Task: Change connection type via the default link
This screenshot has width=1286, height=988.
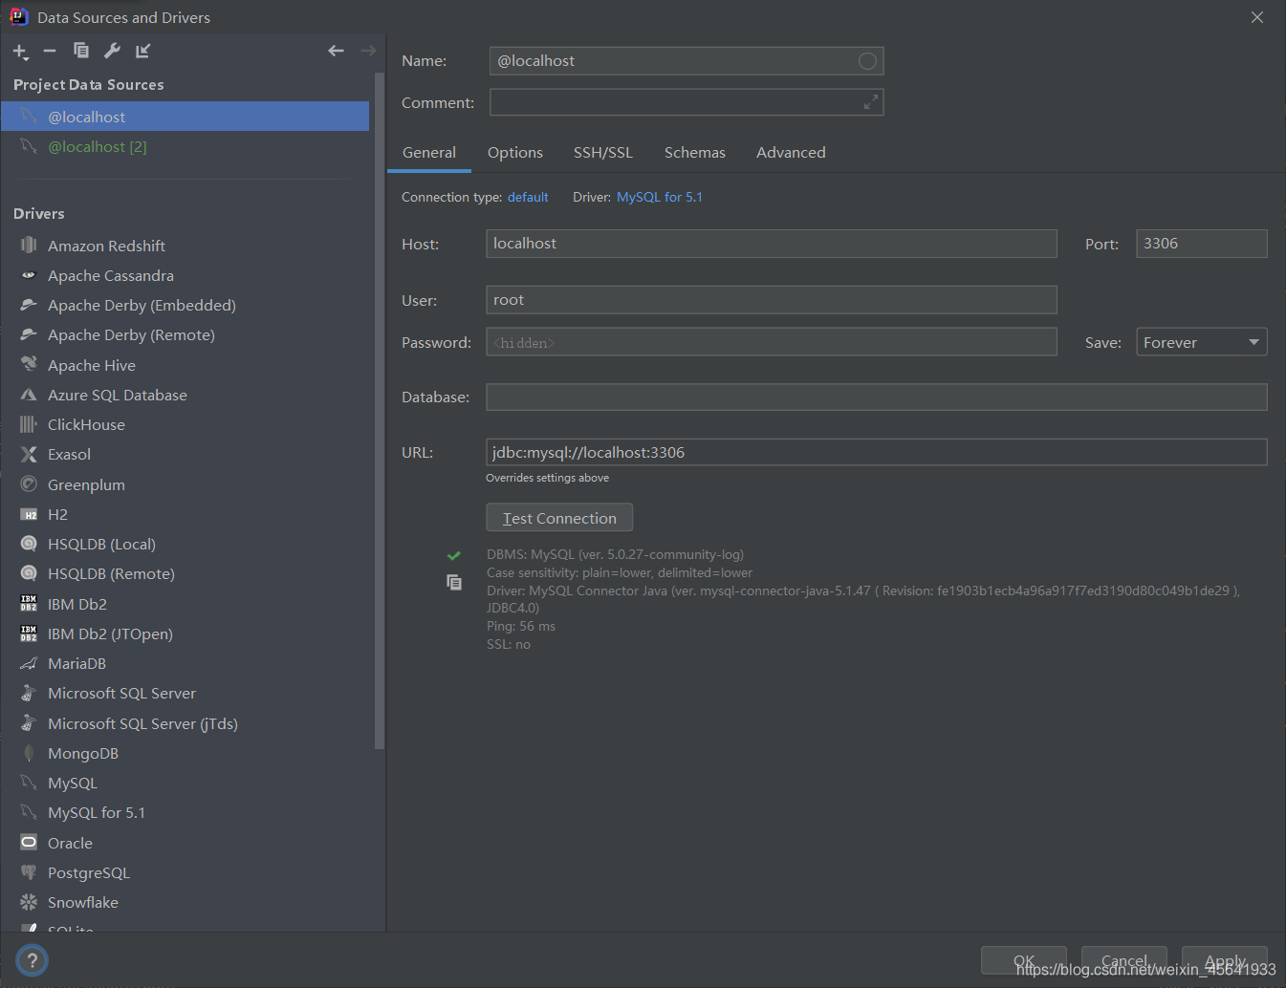Action: 528,197
